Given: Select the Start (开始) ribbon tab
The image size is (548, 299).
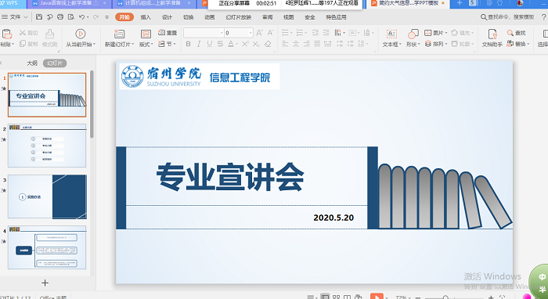Looking at the screenshot, I should [x=124, y=17].
